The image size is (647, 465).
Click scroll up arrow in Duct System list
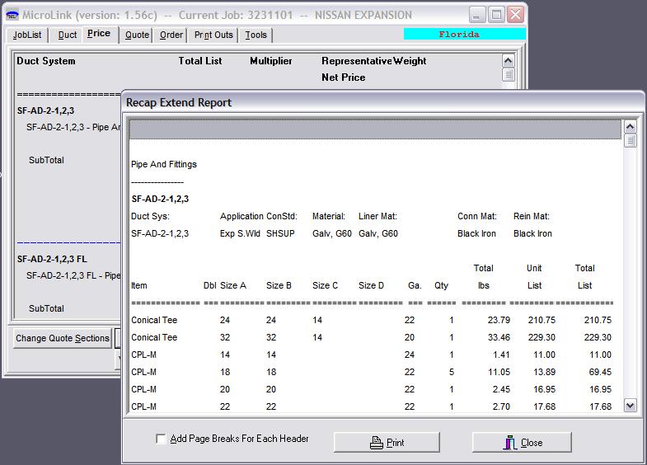[x=508, y=60]
